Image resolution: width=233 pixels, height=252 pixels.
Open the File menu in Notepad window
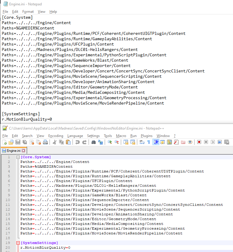point(5,12)
